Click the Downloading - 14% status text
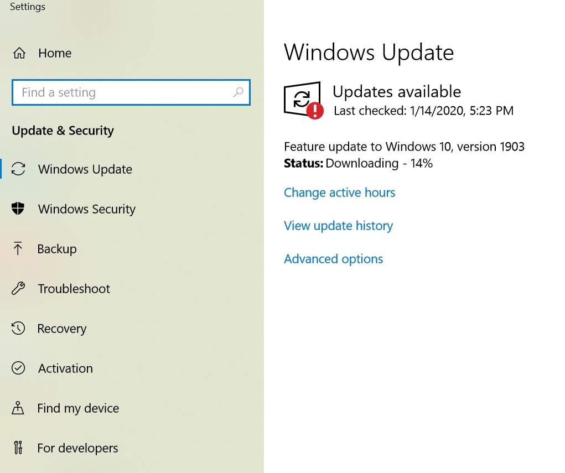 pyautogui.click(x=379, y=163)
